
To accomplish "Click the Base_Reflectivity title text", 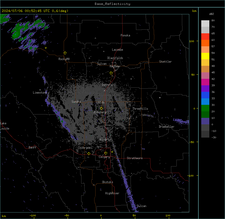I will coord(113,4).
